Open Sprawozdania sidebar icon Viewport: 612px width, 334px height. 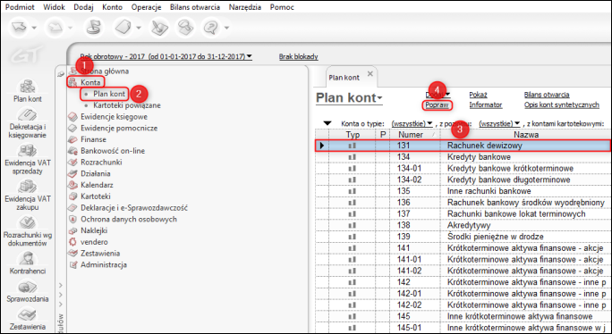pos(28,291)
